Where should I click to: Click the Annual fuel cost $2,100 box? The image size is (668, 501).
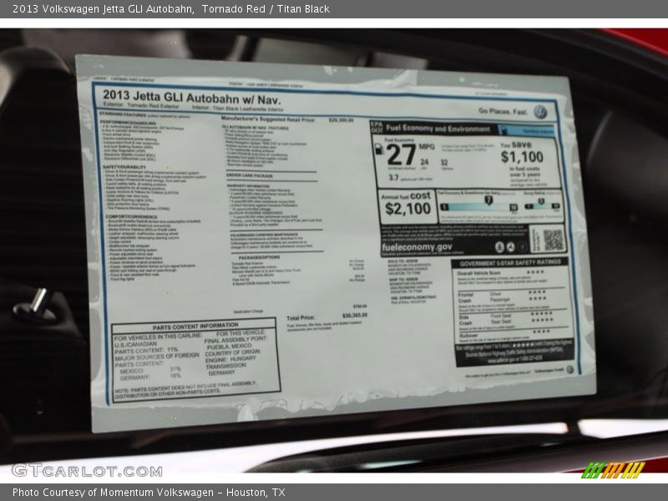point(407,206)
